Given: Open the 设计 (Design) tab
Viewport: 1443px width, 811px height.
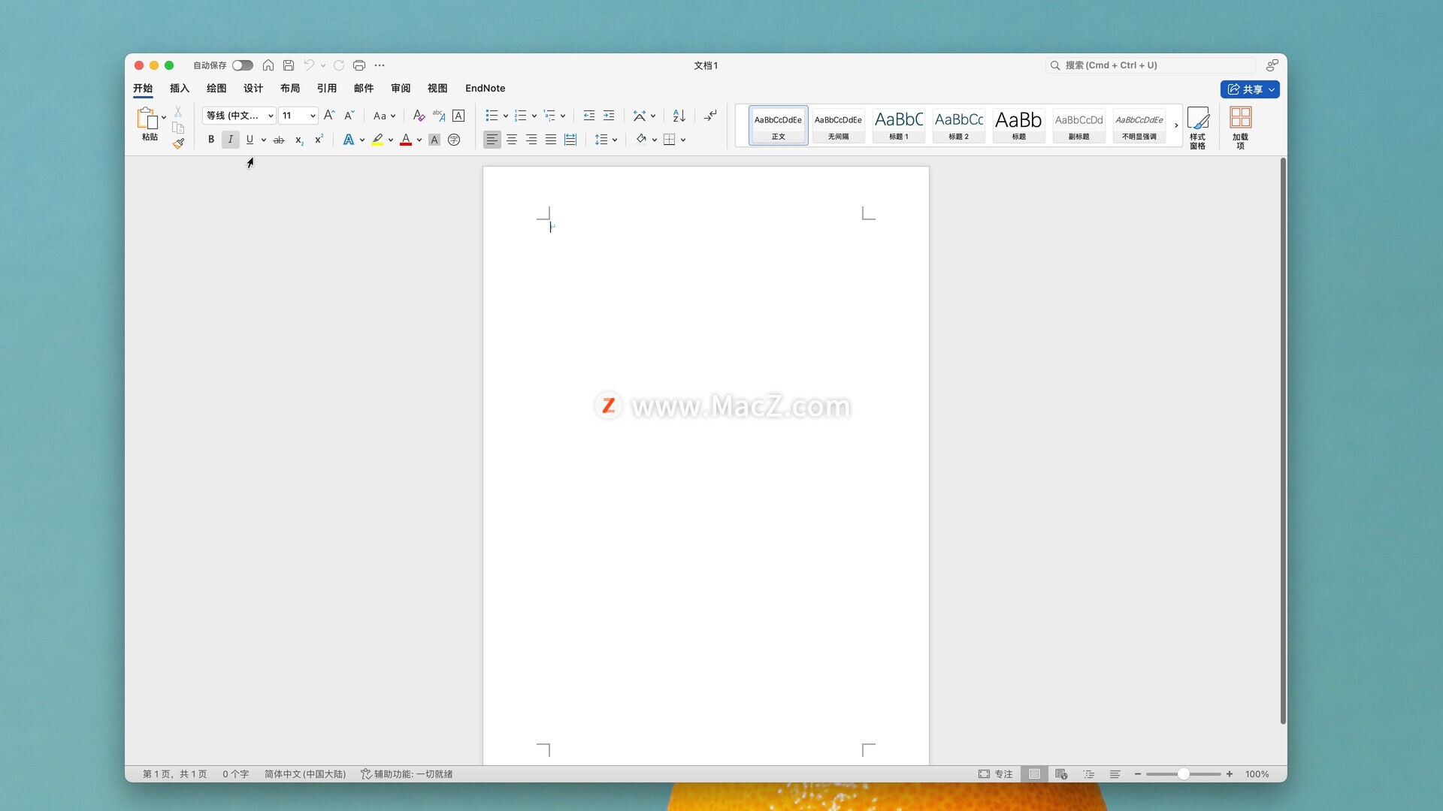Looking at the screenshot, I should [253, 88].
